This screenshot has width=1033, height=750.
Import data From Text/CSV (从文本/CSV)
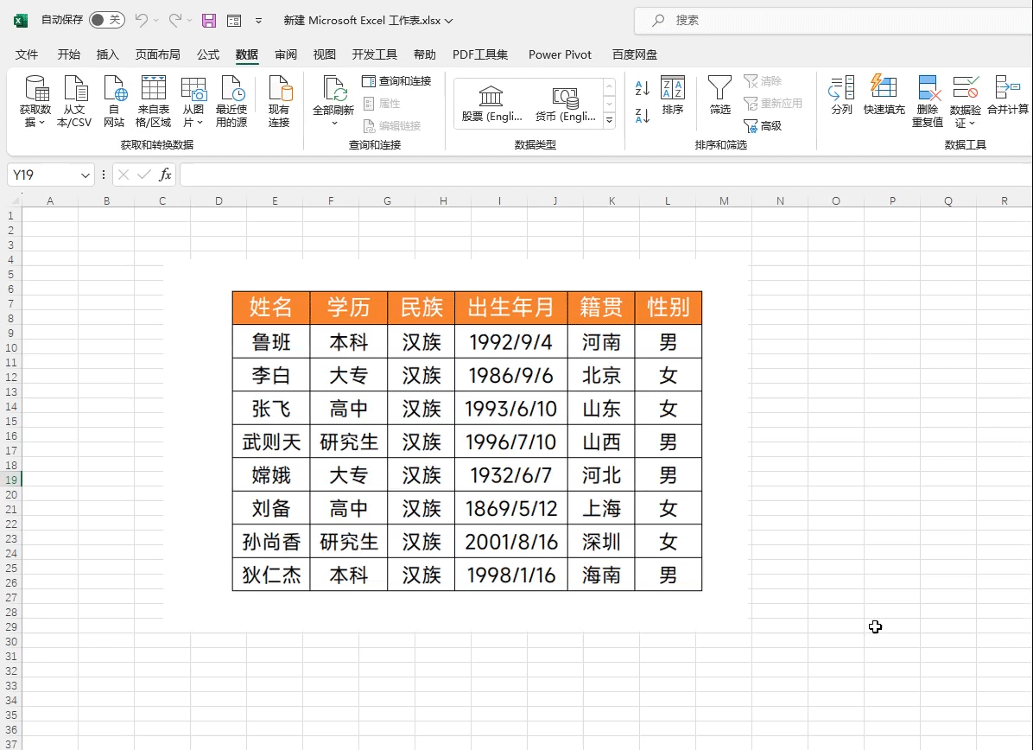tap(74, 101)
